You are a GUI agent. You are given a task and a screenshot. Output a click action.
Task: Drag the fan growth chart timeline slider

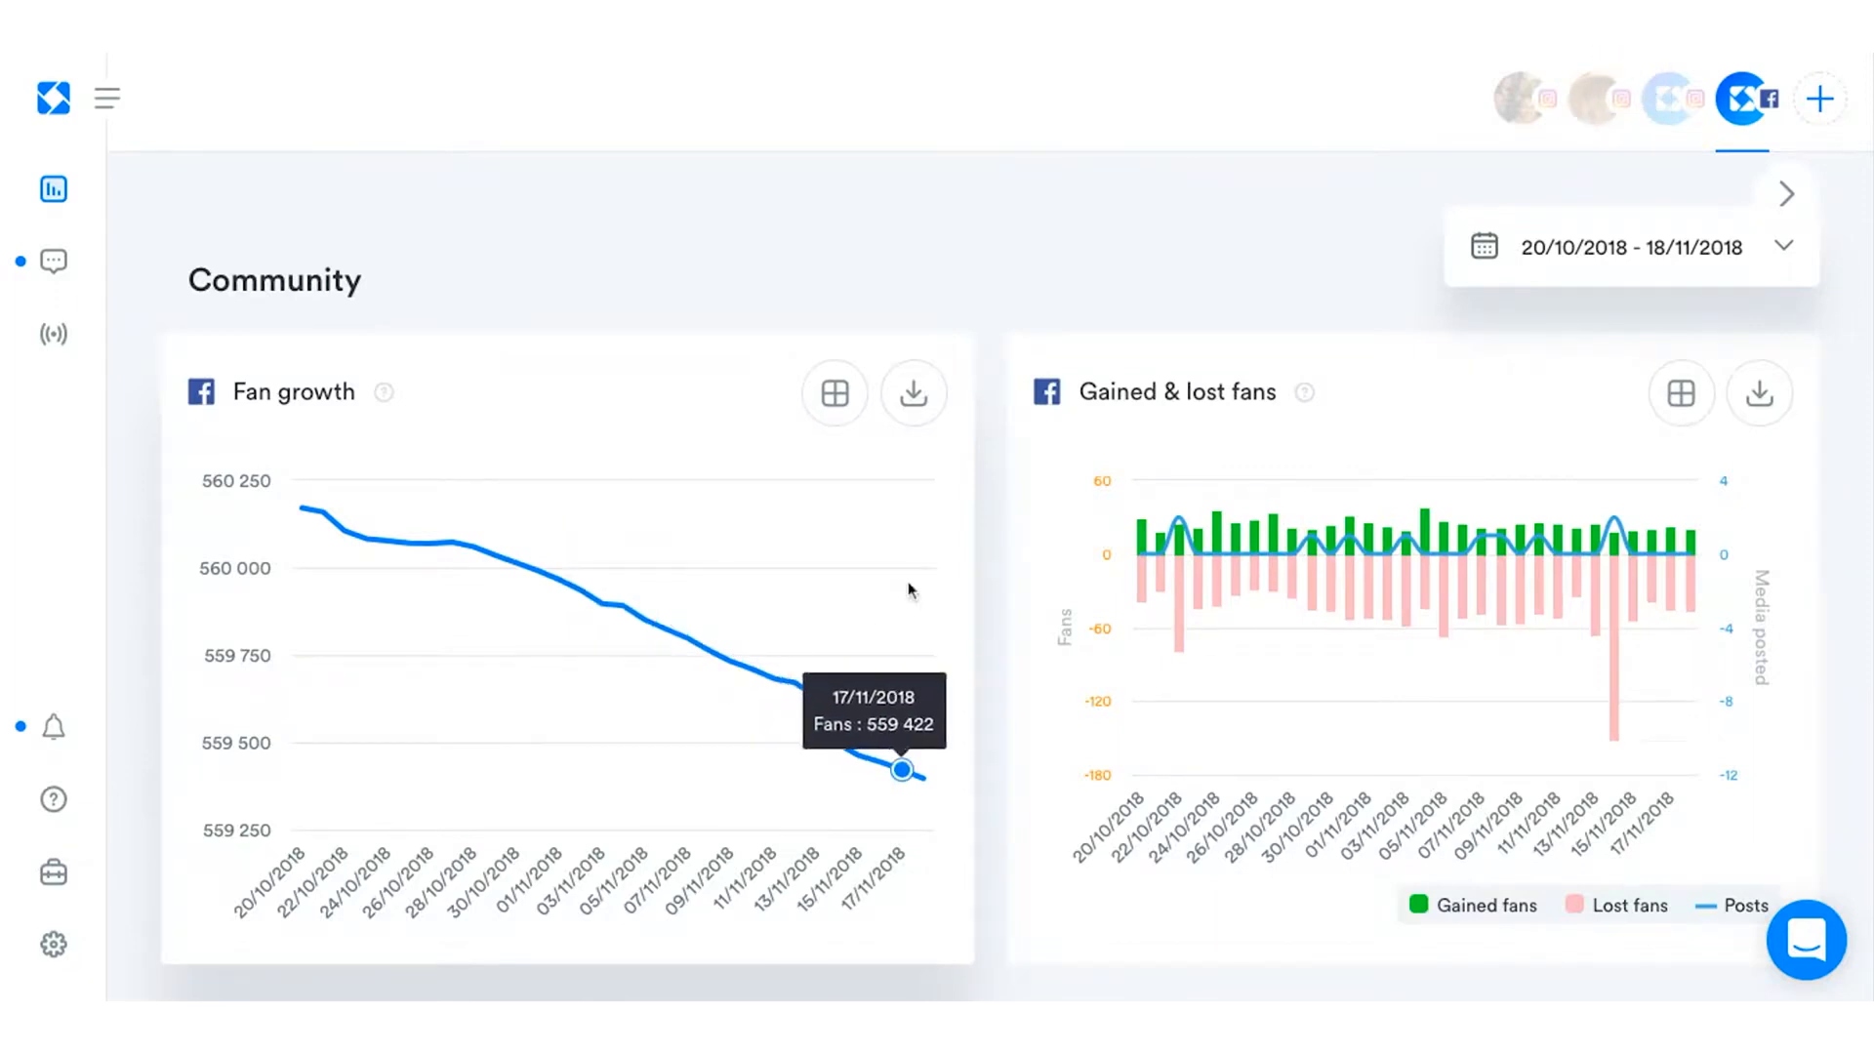[901, 768]
